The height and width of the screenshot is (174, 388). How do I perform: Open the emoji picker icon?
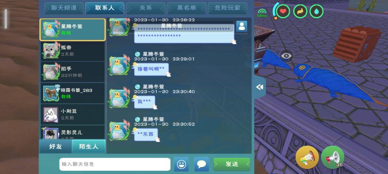point(181,164)
